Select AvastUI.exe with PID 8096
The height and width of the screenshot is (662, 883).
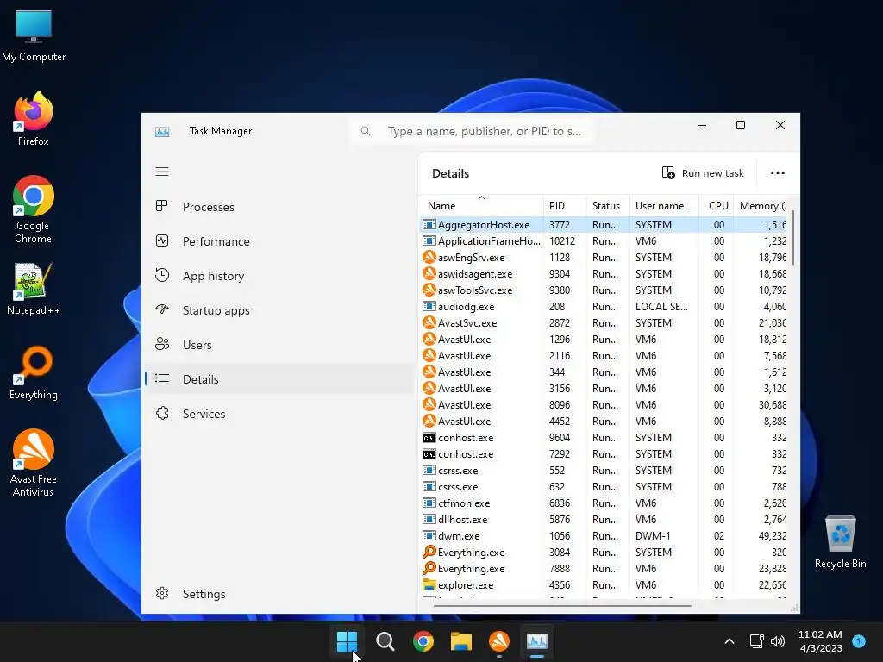(x=604, y=405)
